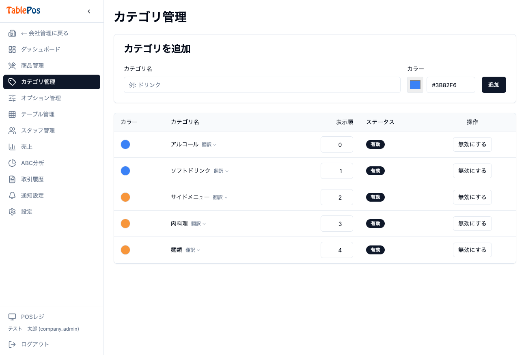
Task: Click the gear icon for 設定
Action: 12,212
